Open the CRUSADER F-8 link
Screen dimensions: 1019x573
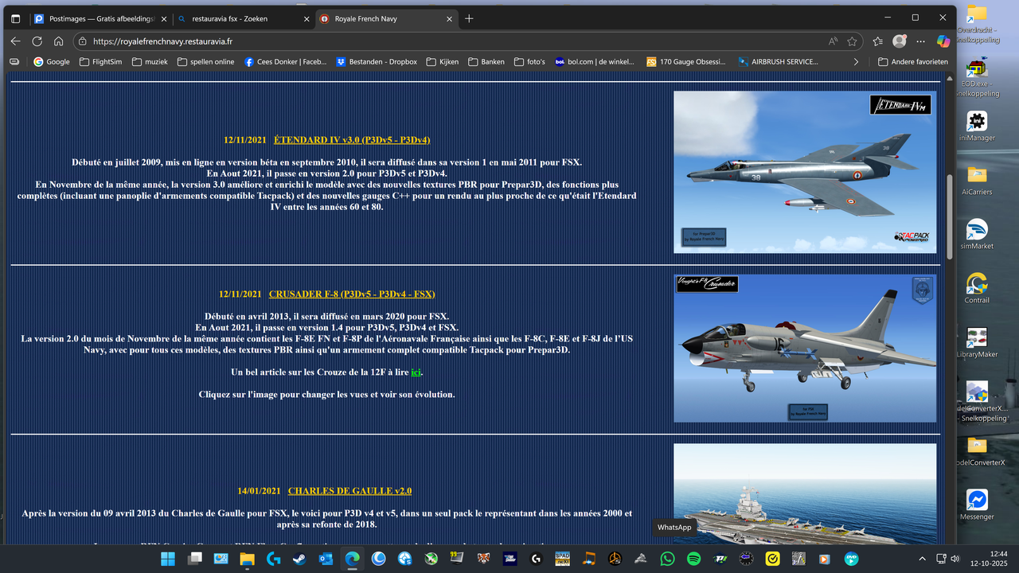pos(351,294)
